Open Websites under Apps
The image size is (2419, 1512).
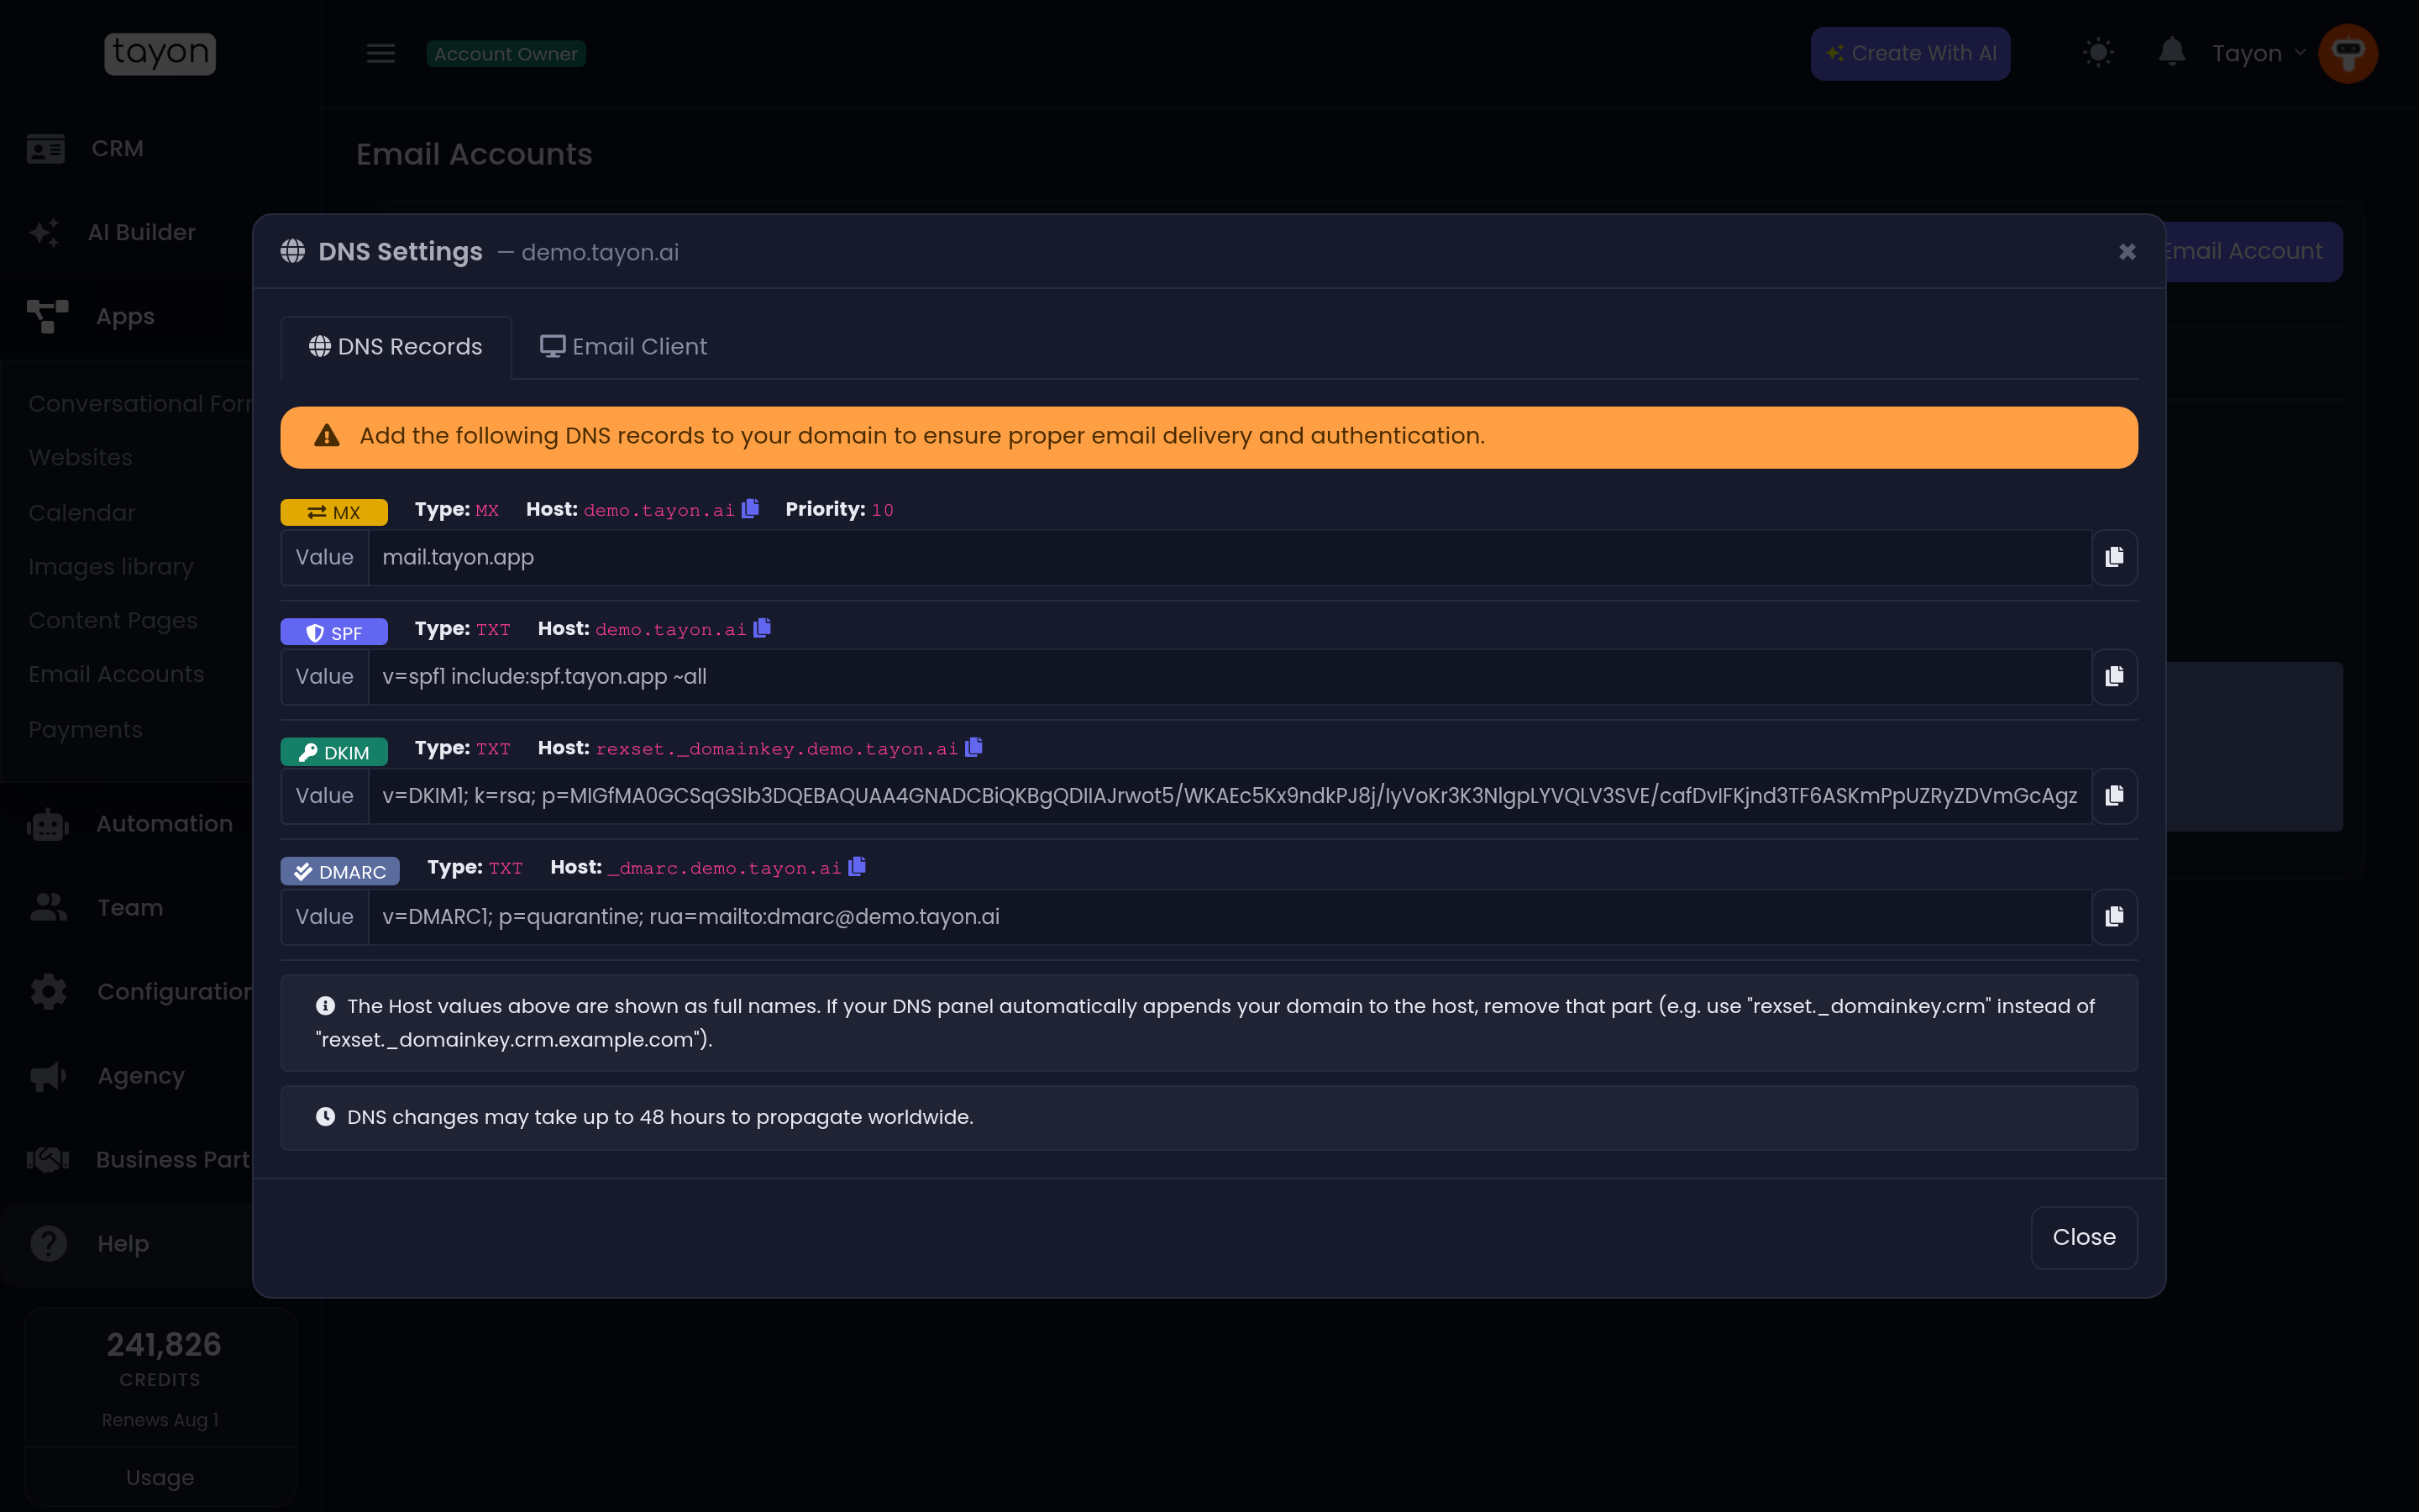tap(80, 457)
